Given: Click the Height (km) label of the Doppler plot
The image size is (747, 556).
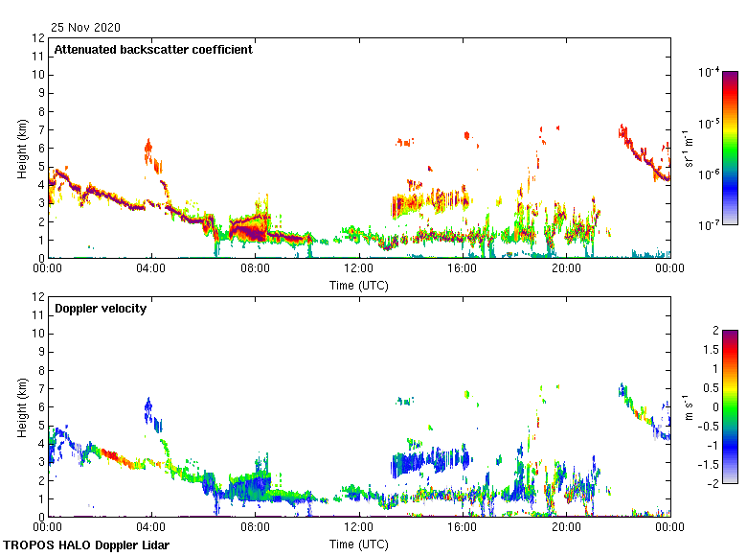Looking at the screenshot, I should (x=21, y=406).
